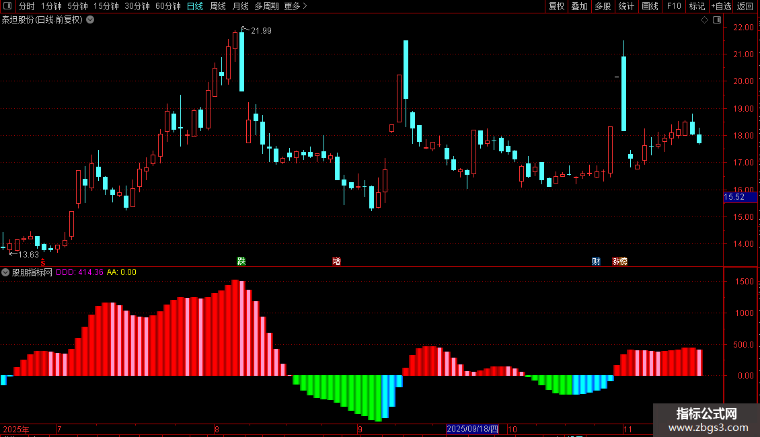Click the month 11 axis label
The width and height of the screenshot is (760, 437).
628,429
